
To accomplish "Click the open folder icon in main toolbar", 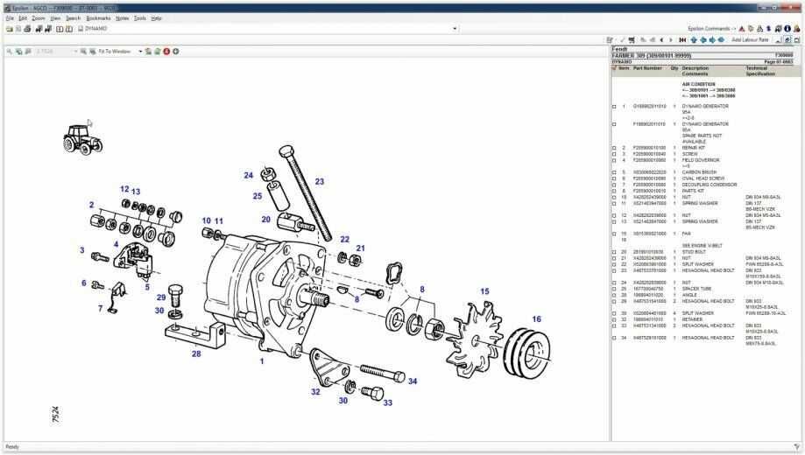I will coord(10,29).
